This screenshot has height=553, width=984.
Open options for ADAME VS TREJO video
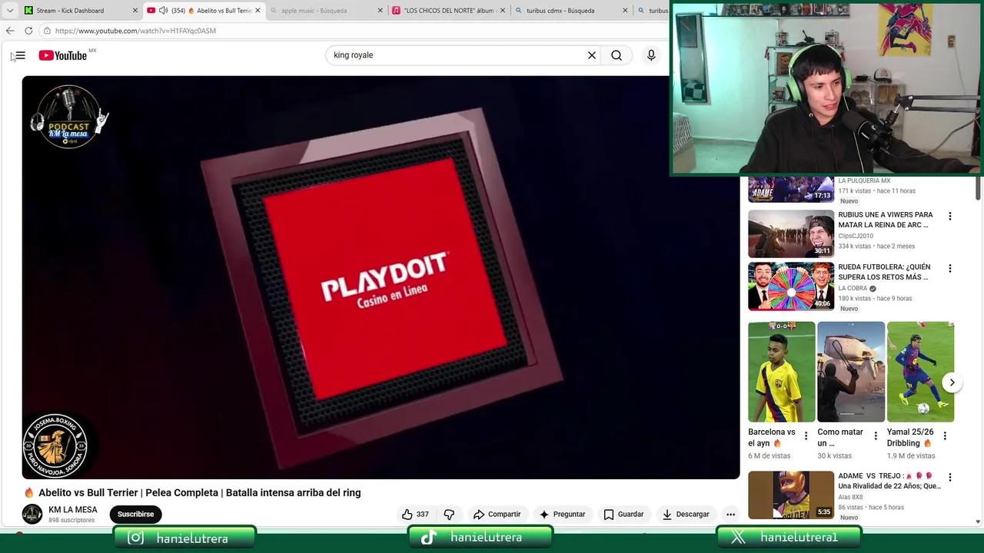point(950,478)
